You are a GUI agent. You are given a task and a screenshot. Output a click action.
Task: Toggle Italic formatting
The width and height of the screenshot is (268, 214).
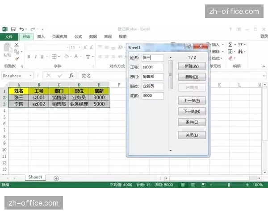35,57
